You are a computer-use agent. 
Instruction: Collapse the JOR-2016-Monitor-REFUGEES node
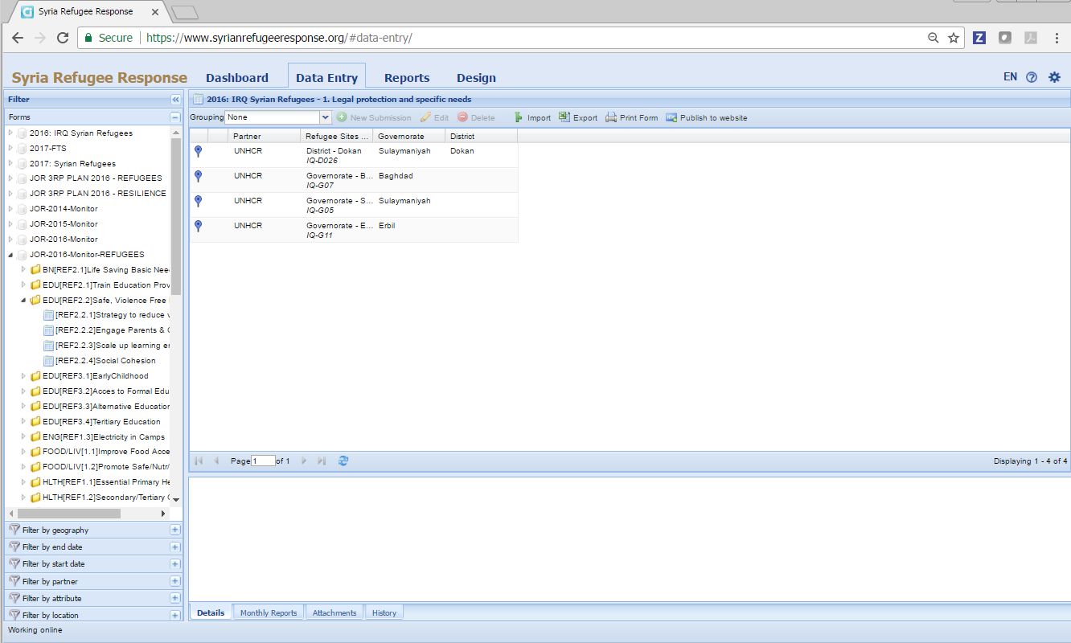point(11,255)
